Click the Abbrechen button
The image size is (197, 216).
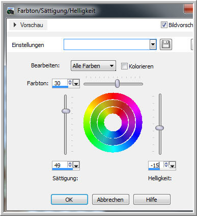[110, 200]
